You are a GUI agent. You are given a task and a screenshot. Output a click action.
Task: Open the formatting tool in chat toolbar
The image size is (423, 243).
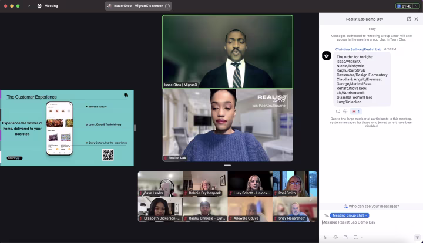pos(325,237)
